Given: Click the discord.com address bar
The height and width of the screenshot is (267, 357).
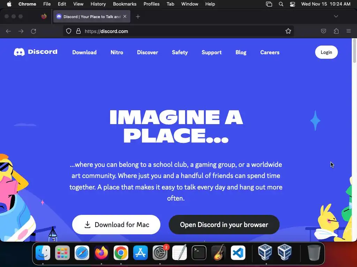Looking at the screenshot, I should coord(178,31).
